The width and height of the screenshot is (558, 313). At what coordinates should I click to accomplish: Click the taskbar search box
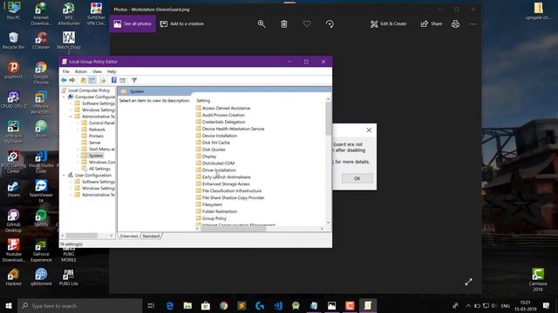tap(80, 305)
